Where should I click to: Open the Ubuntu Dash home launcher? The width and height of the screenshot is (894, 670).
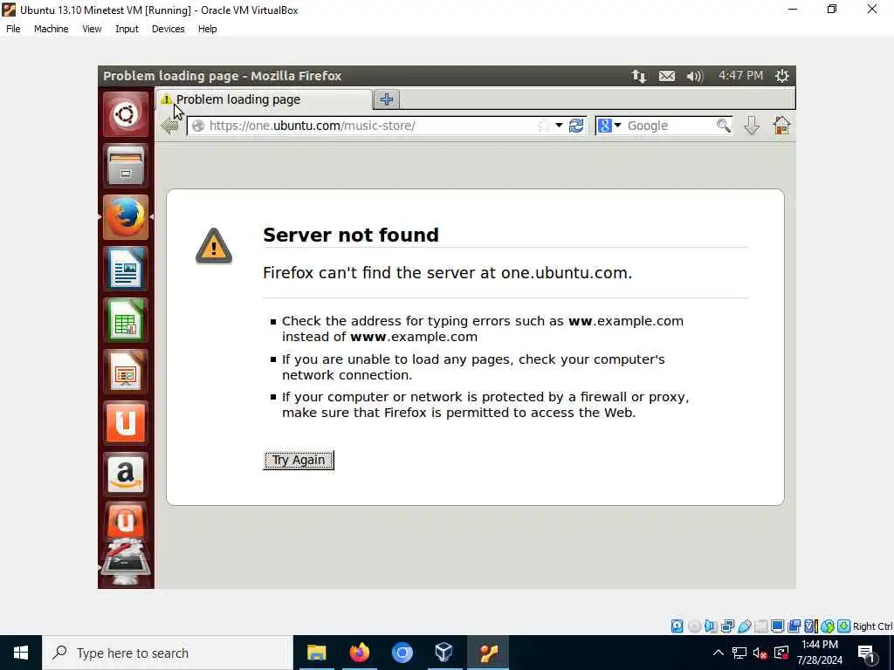pyautogui.click(x=126, y=114)
